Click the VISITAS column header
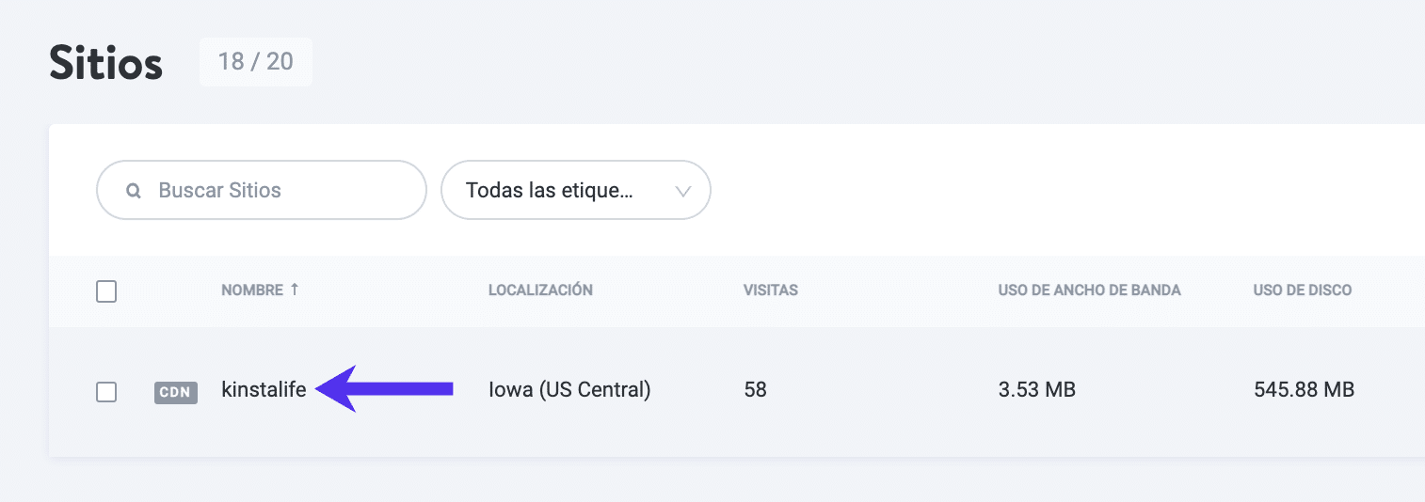This screenshot has width=1425, height=502. coord(770,290)
